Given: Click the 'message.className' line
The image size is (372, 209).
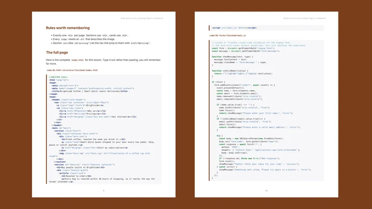Looking at the screenshot, I should tap(240, 63).
